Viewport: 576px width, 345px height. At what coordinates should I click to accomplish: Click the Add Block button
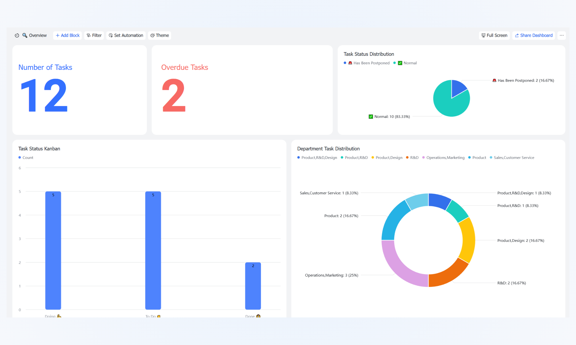(67, 35)
